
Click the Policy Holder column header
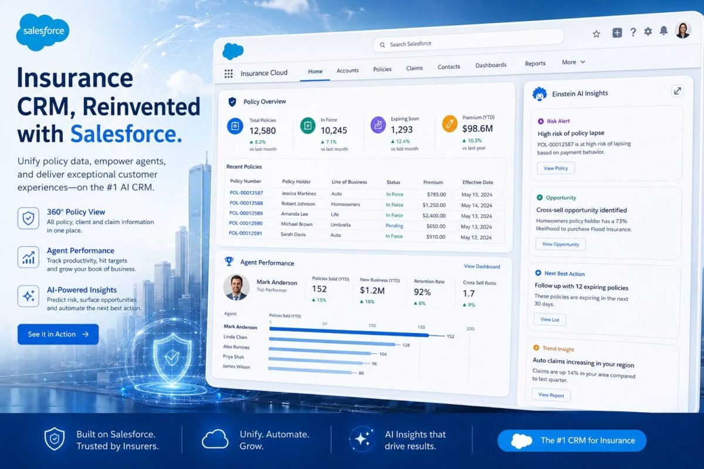297,182
